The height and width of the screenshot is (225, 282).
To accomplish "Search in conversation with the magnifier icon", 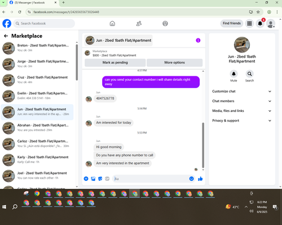I will click(x=249, y=74).
